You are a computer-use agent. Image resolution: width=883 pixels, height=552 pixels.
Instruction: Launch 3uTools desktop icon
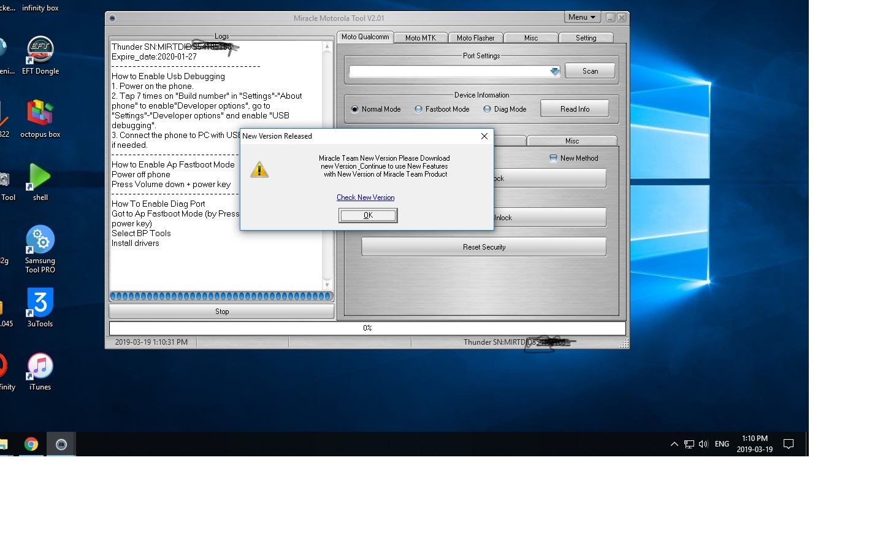coord(40,308)
